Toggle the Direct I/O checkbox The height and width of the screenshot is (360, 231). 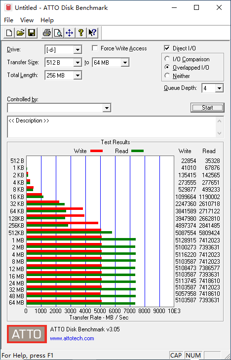click(x=167, y=48)
